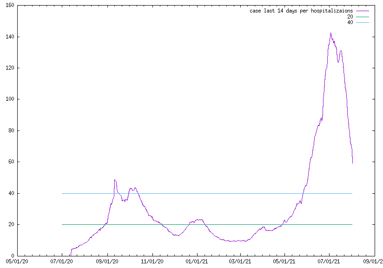The width and height of the screenshot is (383, 268).
Task: Click the green legend line for 20
Action: 363,16
